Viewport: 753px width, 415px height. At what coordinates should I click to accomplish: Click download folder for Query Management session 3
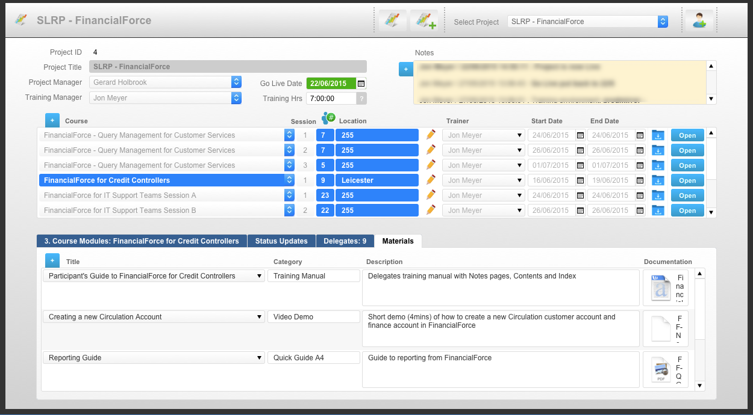(x=658, y=165)
